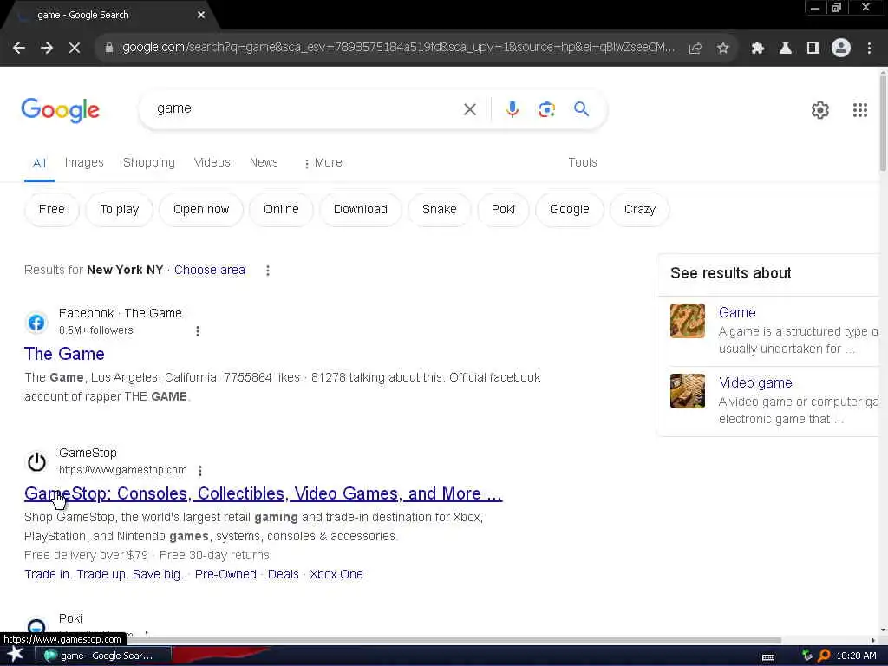View site information lock icon
Image resolution: width=888 pixels, height=666 pixels.
pyautogui.click(x=108, y=48)
